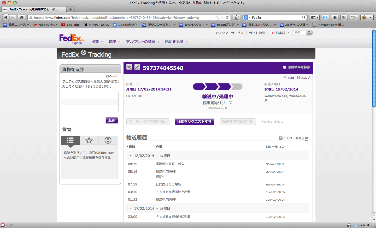
Task: Click the blue number 2 toolbar icon
Action: (325, 17)
